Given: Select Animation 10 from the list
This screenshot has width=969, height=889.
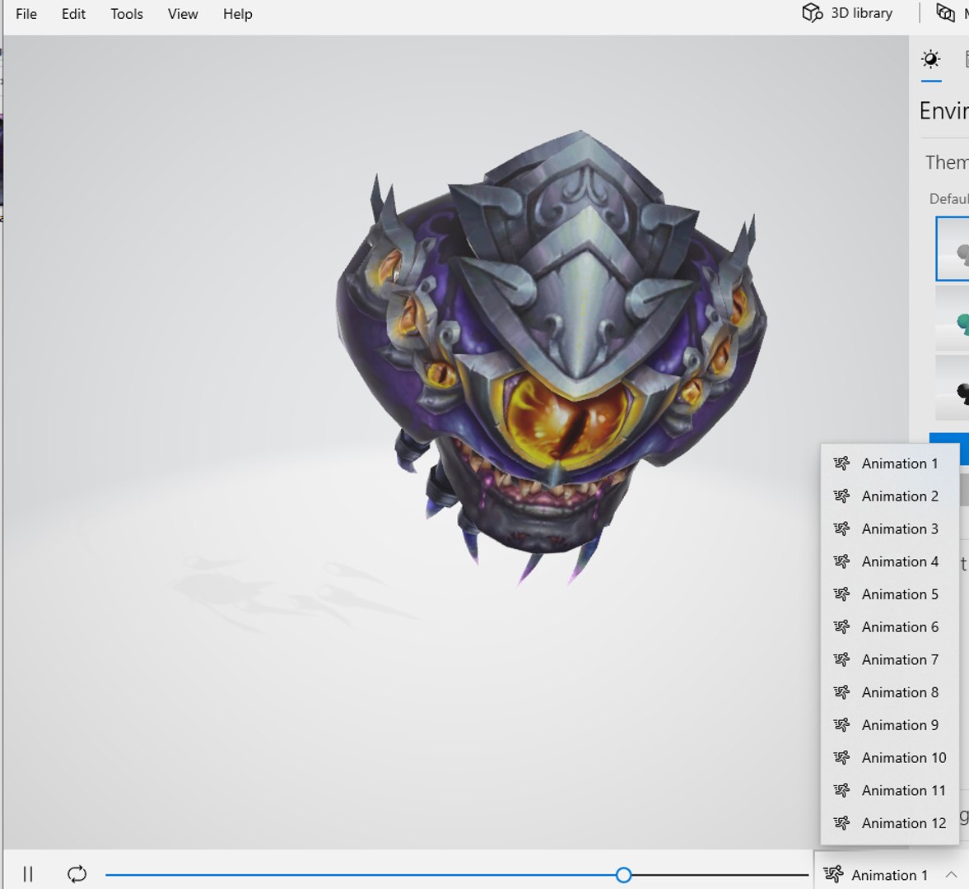Looking at the screenshot, I should tap(889, 758).
